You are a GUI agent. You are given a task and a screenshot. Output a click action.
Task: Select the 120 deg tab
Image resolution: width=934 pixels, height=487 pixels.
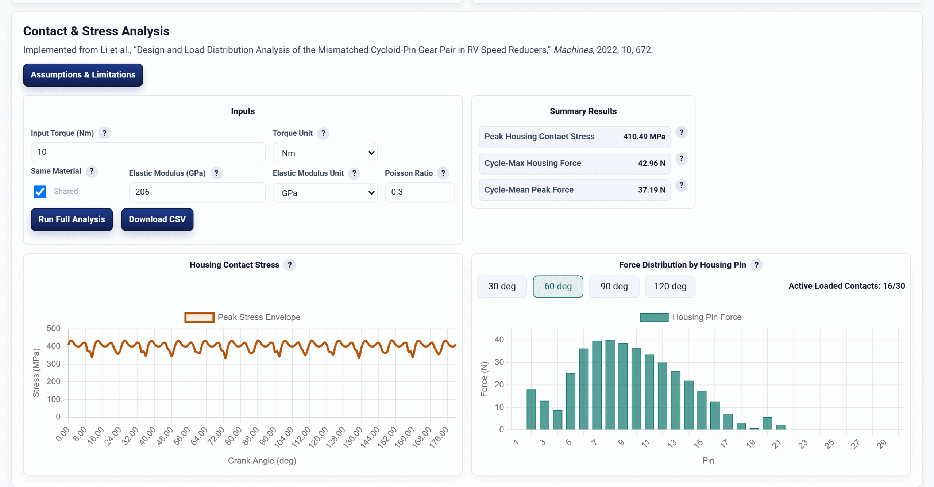pyautogui.click(x=670, y=287)
